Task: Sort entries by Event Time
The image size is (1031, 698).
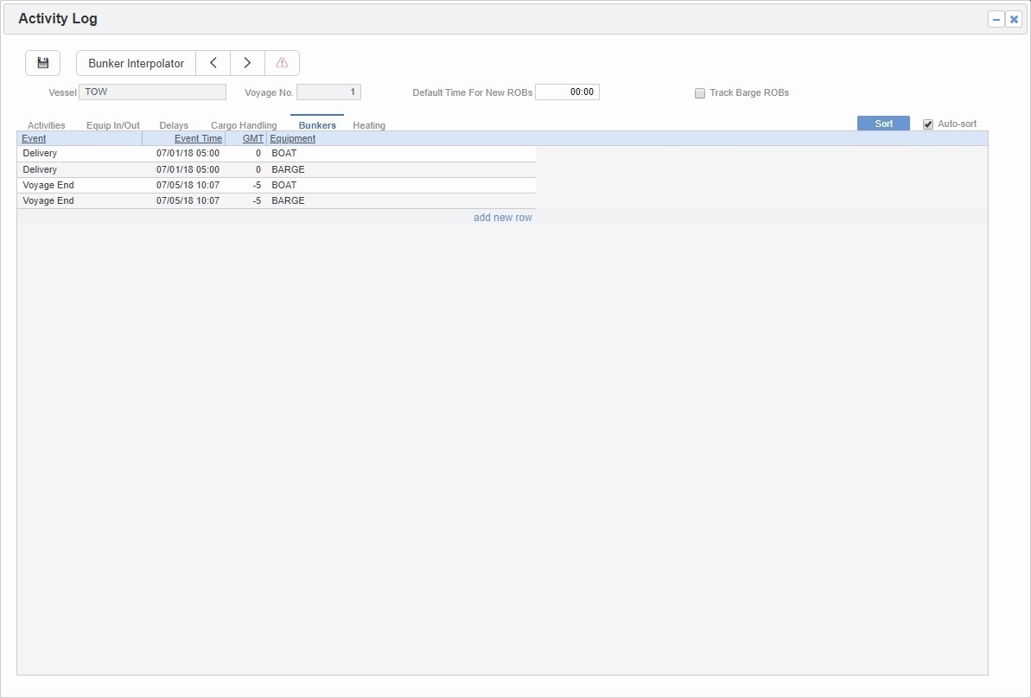Action: [198, 138]
